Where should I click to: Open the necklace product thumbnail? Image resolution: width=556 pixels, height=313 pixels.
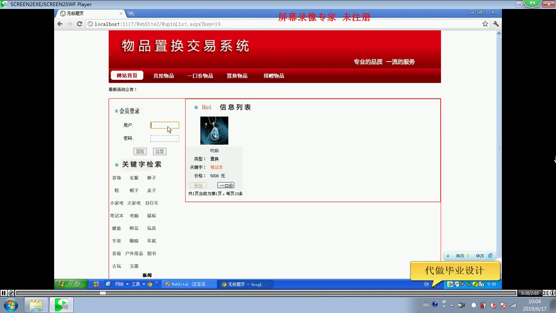point(214,130)
